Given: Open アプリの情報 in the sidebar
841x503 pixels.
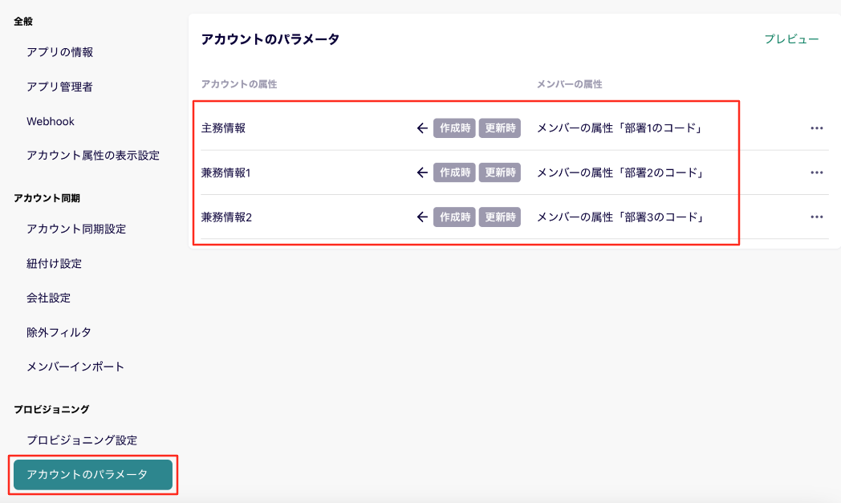Looking at the screenshot, I should [60, 52].
